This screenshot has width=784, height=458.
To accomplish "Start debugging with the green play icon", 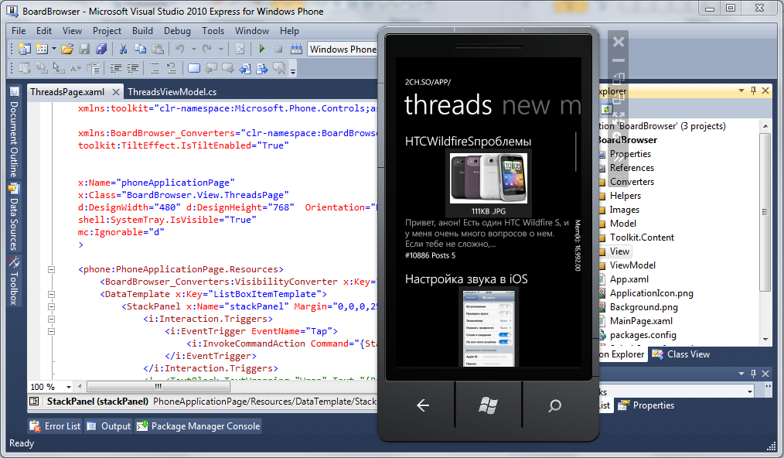I will [262, 49].
